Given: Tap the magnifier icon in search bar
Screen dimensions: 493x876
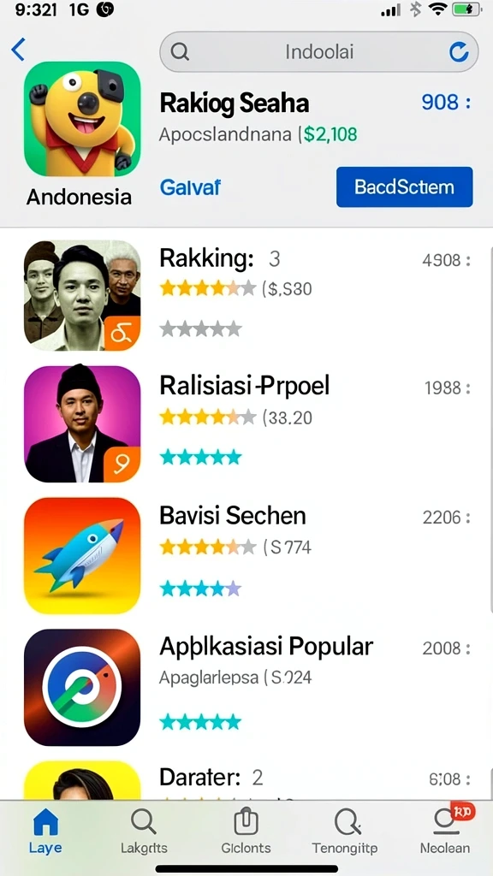Looking at the screenshot, I should pyautogui.click(x=180, y=52).
